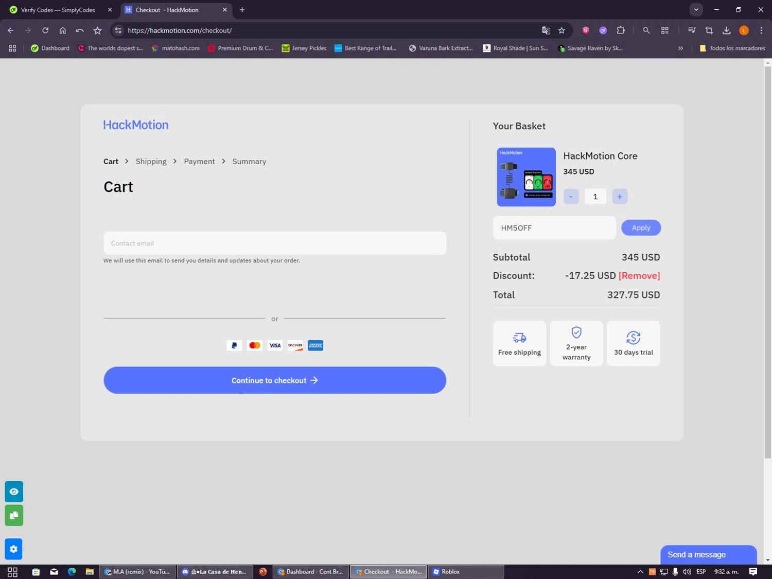Screen dimensions: 772x579
Task: Click the quantity field showing 1
Action: click(595, 197)
